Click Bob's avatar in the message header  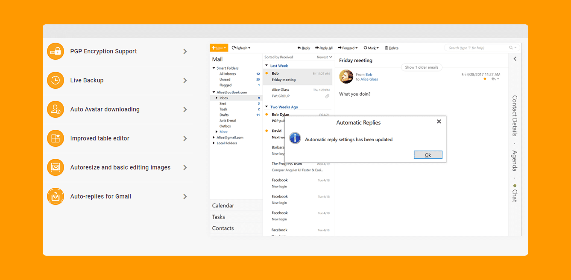coord(346,77)
